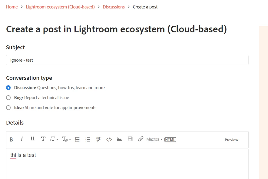Insert a code sample block
Screen dimensions: 268x179
coord(109,139)
